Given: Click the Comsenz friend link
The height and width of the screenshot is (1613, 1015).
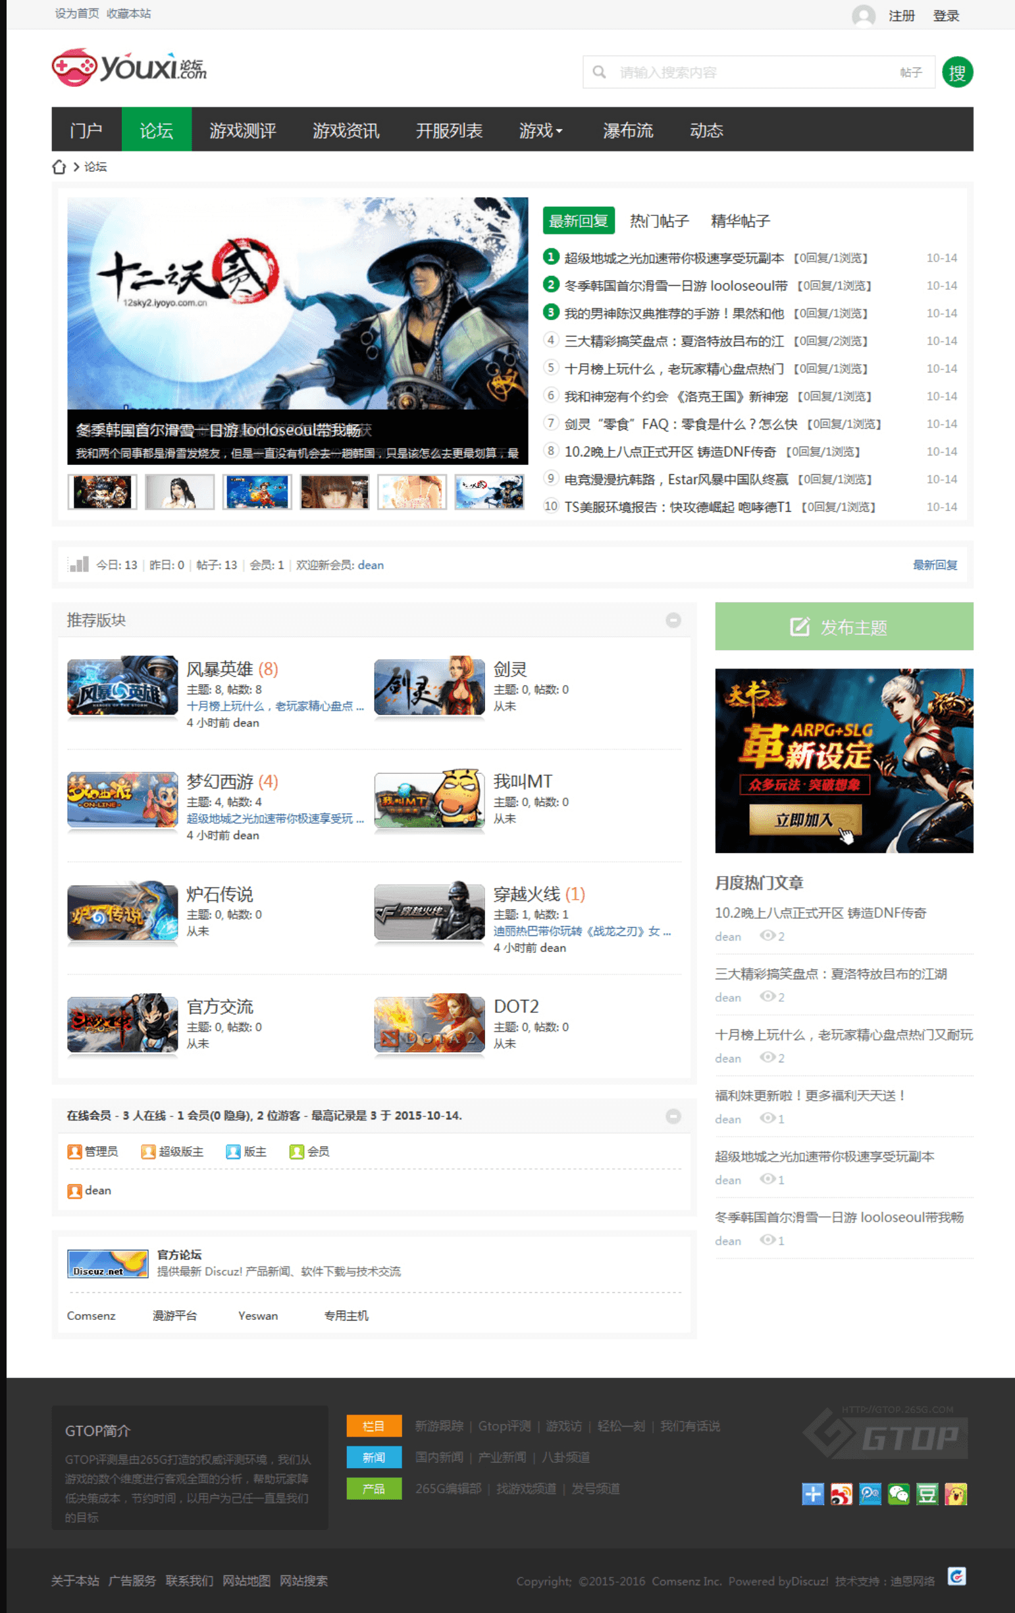Looking at the screenshot, I should 91,1315.
